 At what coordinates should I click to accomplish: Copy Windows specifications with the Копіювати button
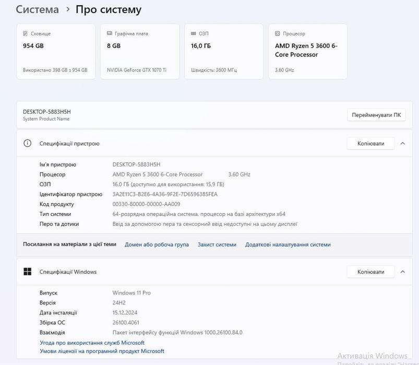coord(370,272)
